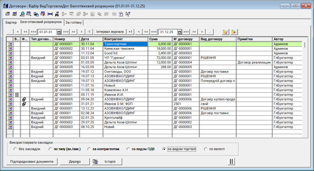The width and height of the screenshot is (314, 171).
Task: Open the context help question-mark icon
Action: [121, 14]
